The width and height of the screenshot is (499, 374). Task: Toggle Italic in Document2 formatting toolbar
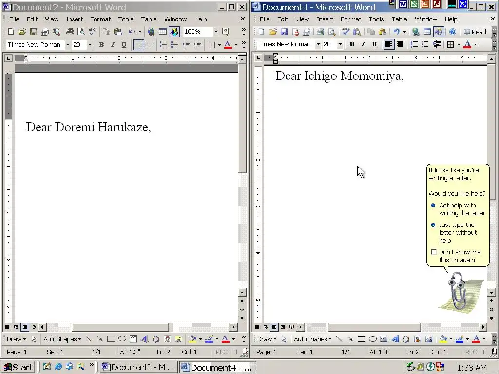pyautogui.click(x=113, y=45)
